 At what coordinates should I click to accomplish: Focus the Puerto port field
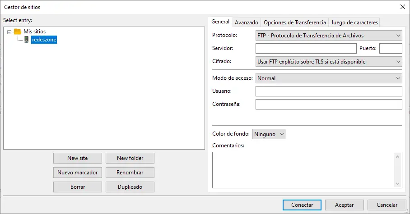pyautogui.click(x=391, y=49)
